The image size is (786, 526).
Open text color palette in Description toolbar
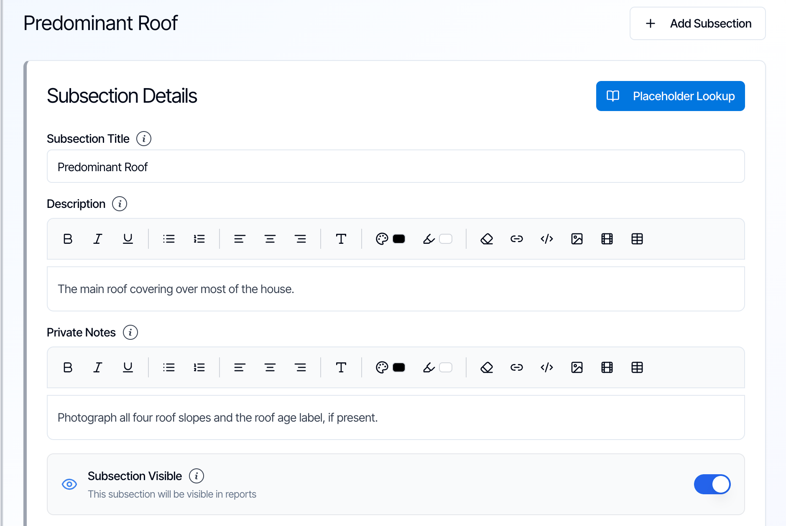pos(382,239)
